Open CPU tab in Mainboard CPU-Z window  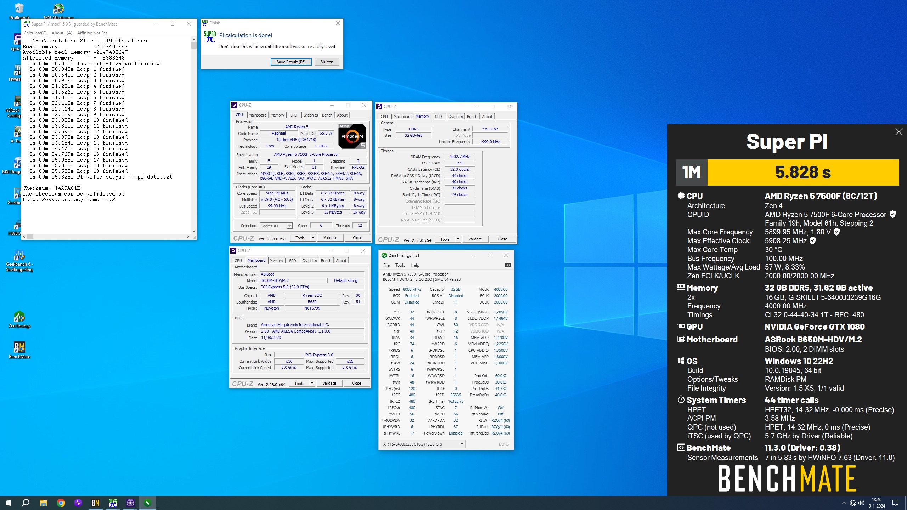(238, 261)
